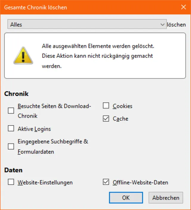Click the Offline-Website-Daten label text
The height and width of the screenshot is (210, 191).
140,182
